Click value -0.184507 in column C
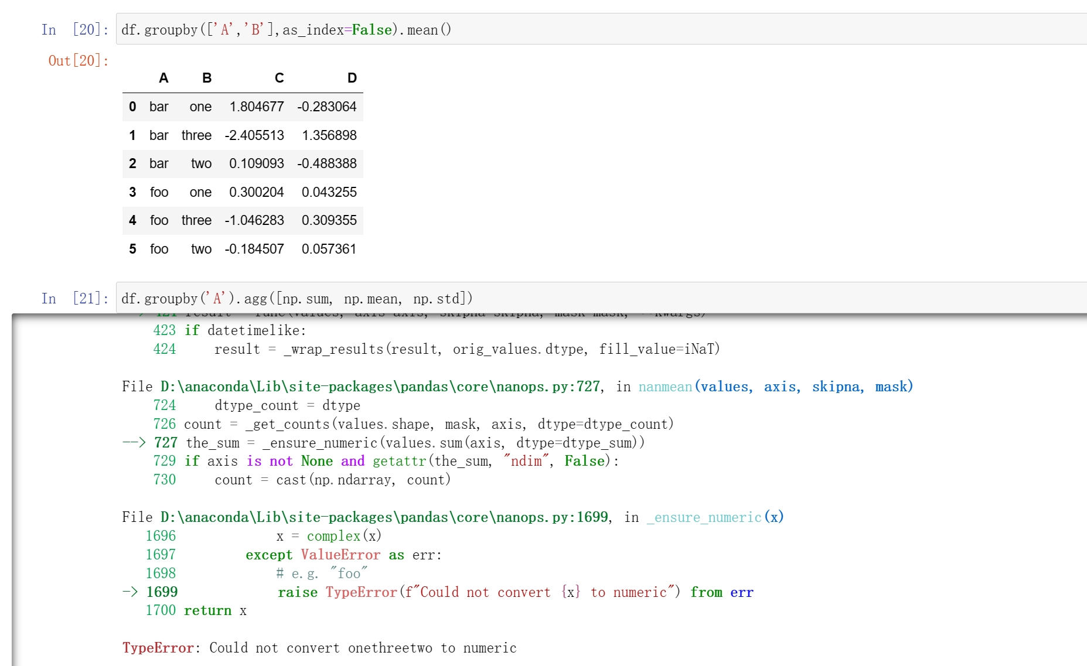The width and height of the screenshot is (1087, 666). [254, 249]
